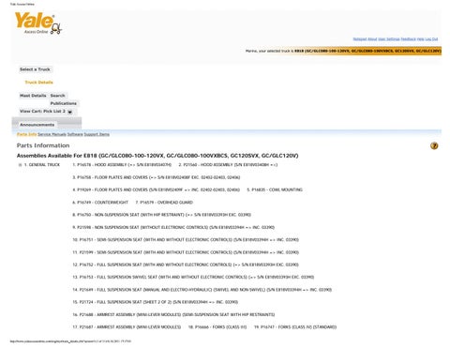The width and height of the screenshot is (450, 348).
Task: Go to the Publications tab
Action: coord(64,103)
